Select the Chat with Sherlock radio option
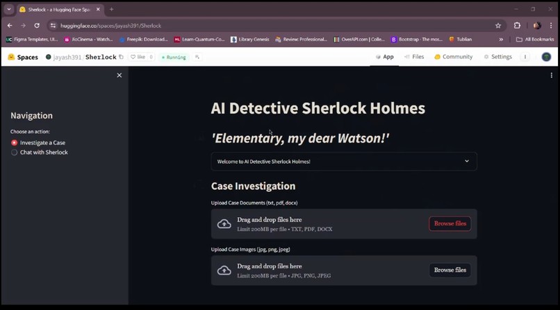560x310 pixels. [x=40, y=152]
